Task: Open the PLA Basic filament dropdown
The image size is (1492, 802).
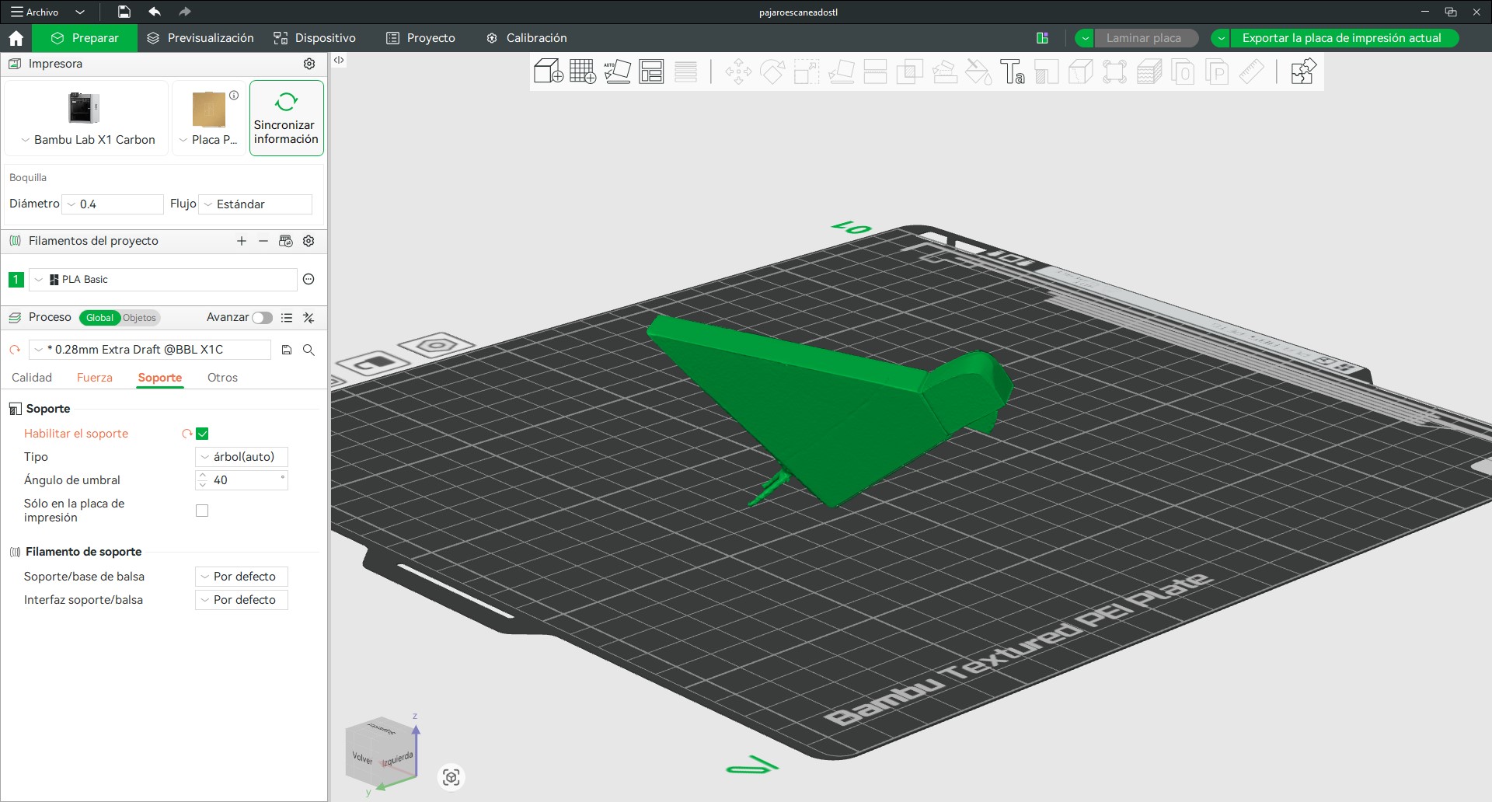Action: pyautogui.click(x=163, y=280)
